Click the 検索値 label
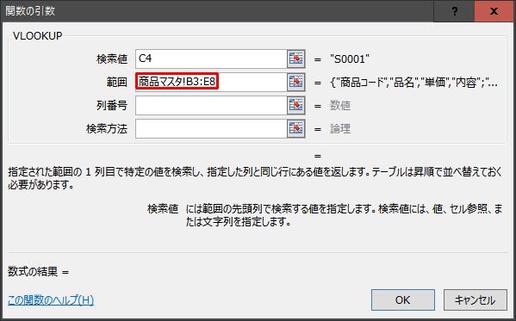The image size is (516, 321). point(112,59)
